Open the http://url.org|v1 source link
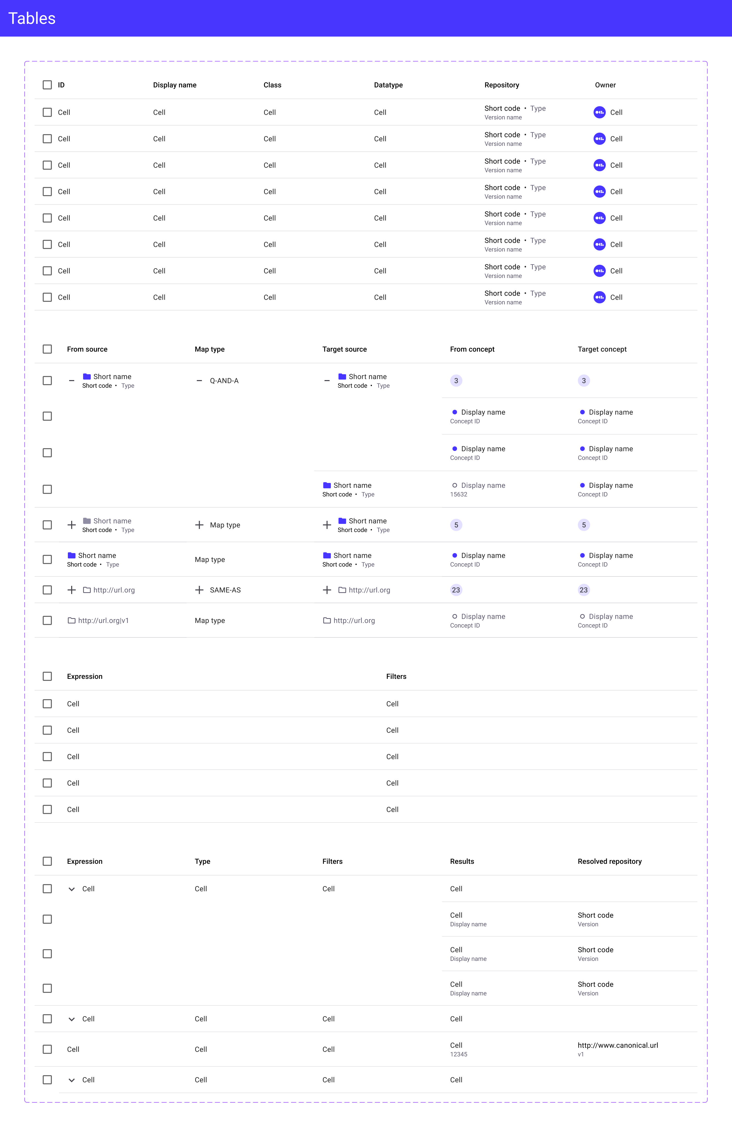The height and width of the screenshot is (1127, 732). point(103,620)
